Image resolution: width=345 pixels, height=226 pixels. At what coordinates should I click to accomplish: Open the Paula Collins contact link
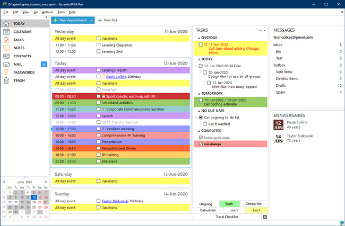pyautogui.click(x=116, y=77)
